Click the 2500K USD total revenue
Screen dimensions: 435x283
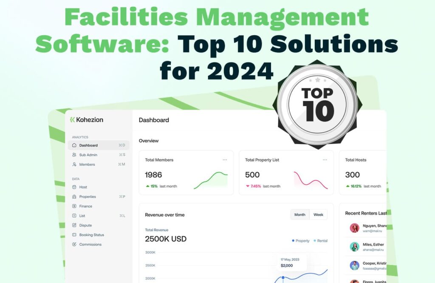pyautogui.click(x=166, y=239)
